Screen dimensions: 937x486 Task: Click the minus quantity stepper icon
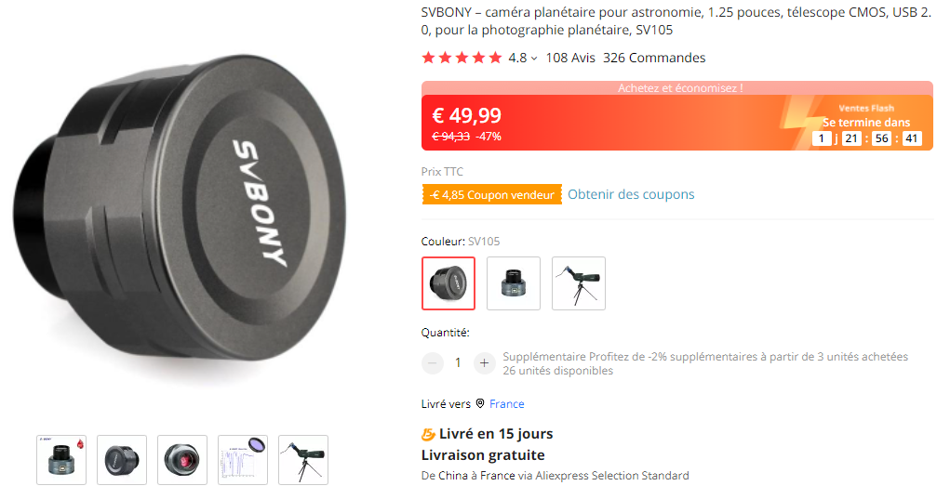(432, 363)
